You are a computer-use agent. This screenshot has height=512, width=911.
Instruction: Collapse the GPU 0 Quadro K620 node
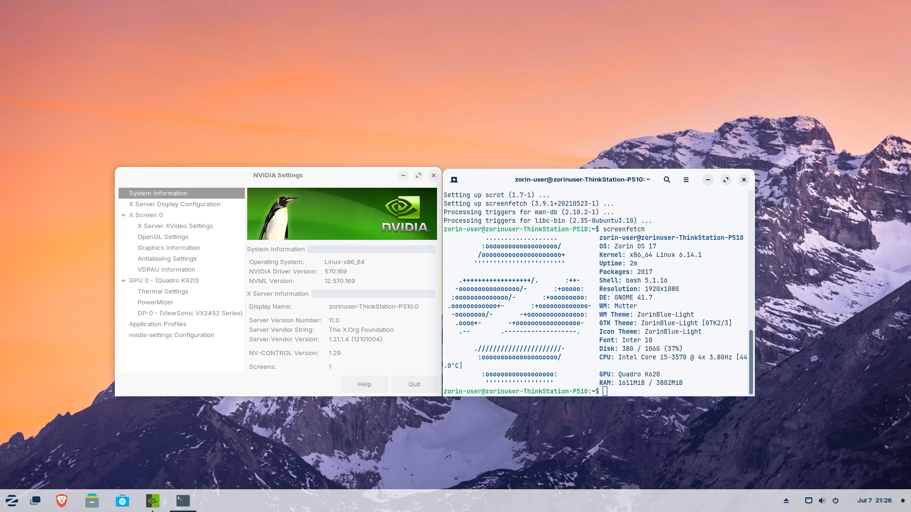click(123, 281)
